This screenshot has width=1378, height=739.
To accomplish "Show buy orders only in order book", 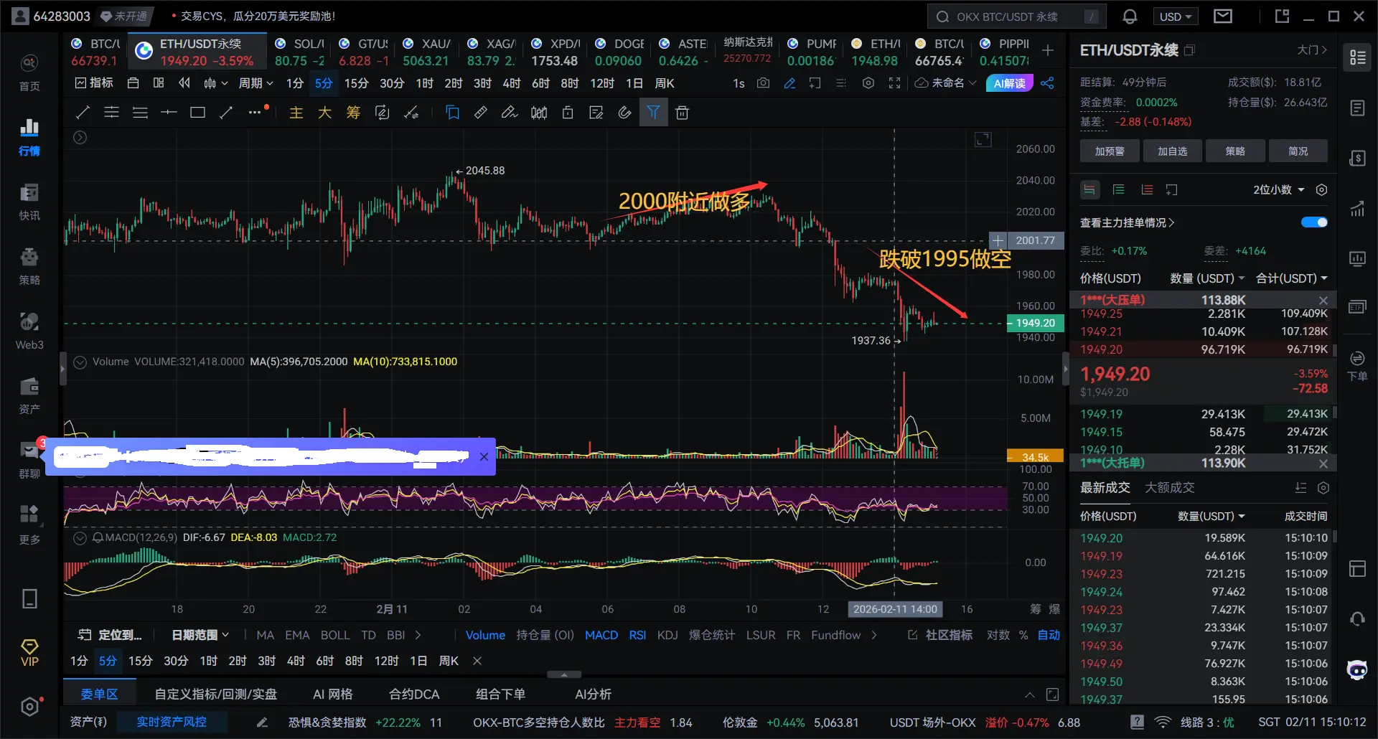I will pyautogui.click(x=1118, y=190).
